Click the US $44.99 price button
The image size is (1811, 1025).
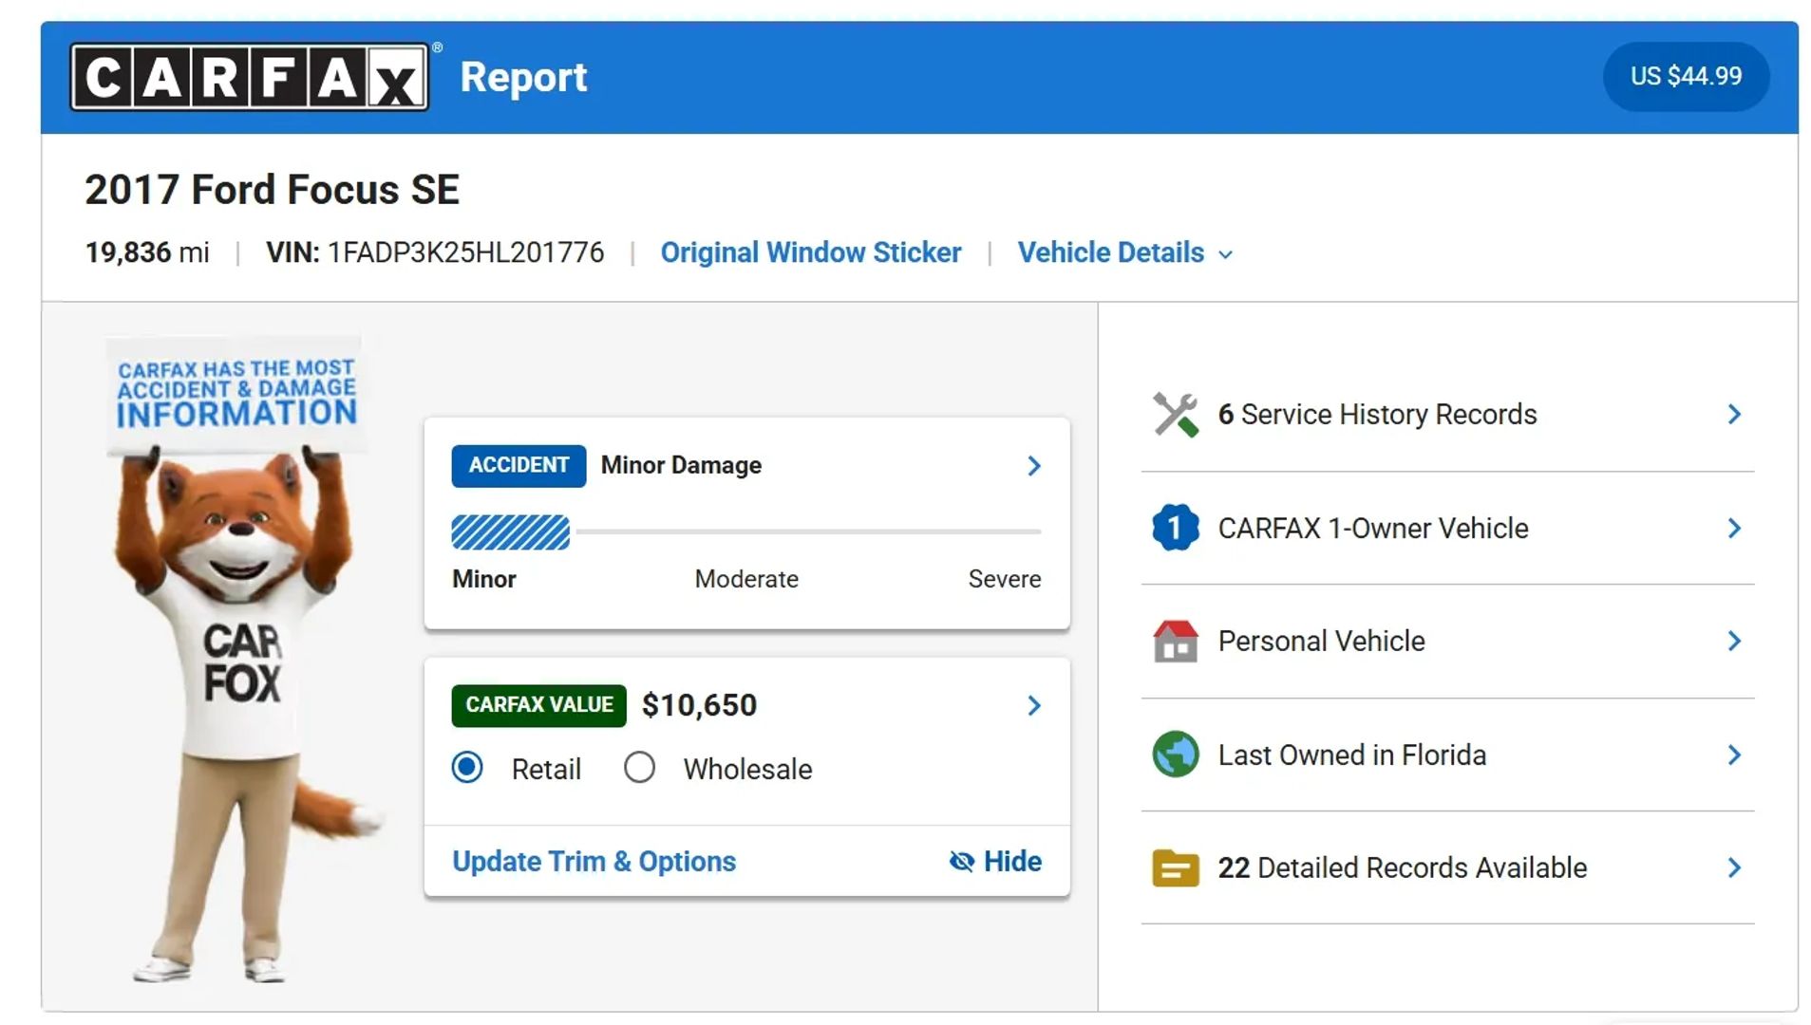pos(1686,76)
